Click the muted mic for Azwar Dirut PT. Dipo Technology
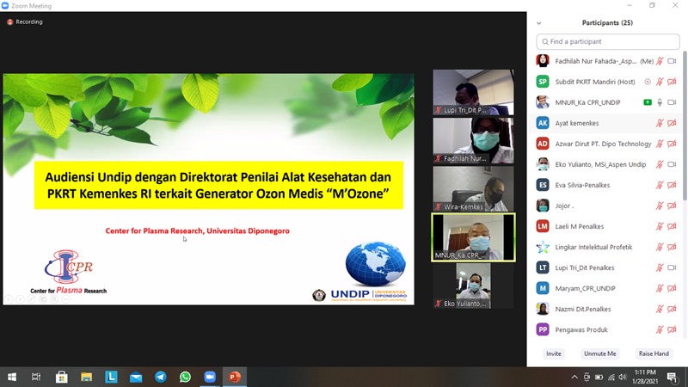Screen dimensions: 688x387 (x=660, y=144)
